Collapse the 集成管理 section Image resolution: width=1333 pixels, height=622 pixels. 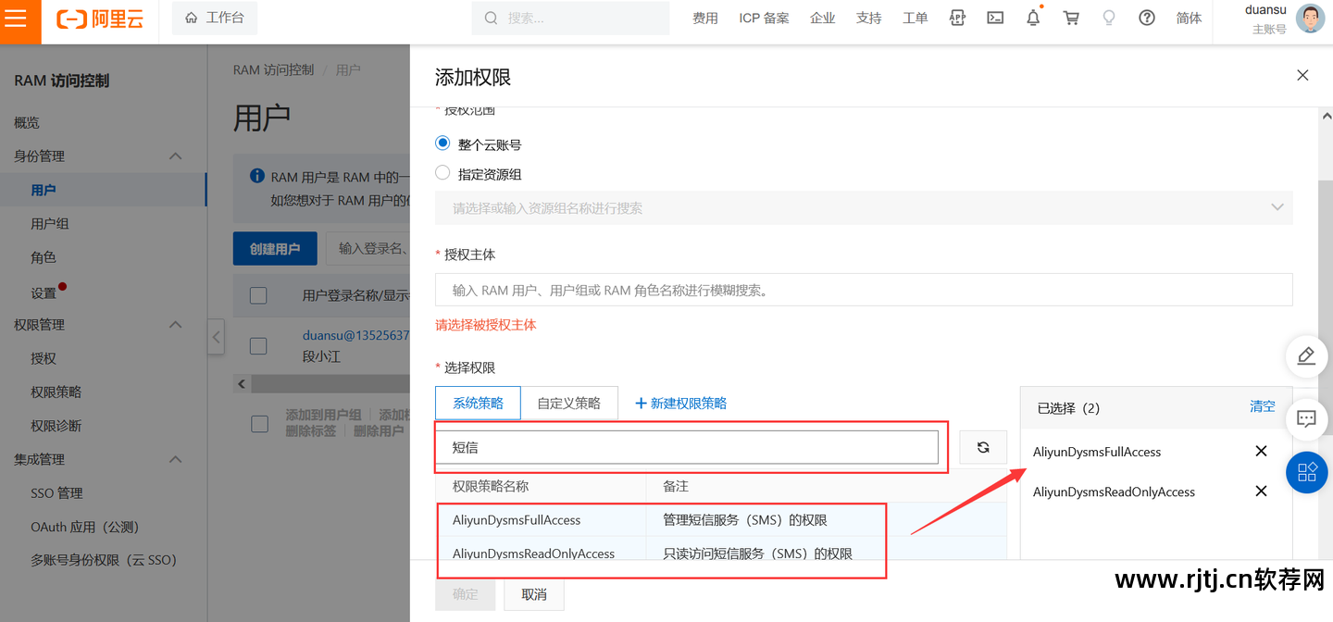coord(175,459)
